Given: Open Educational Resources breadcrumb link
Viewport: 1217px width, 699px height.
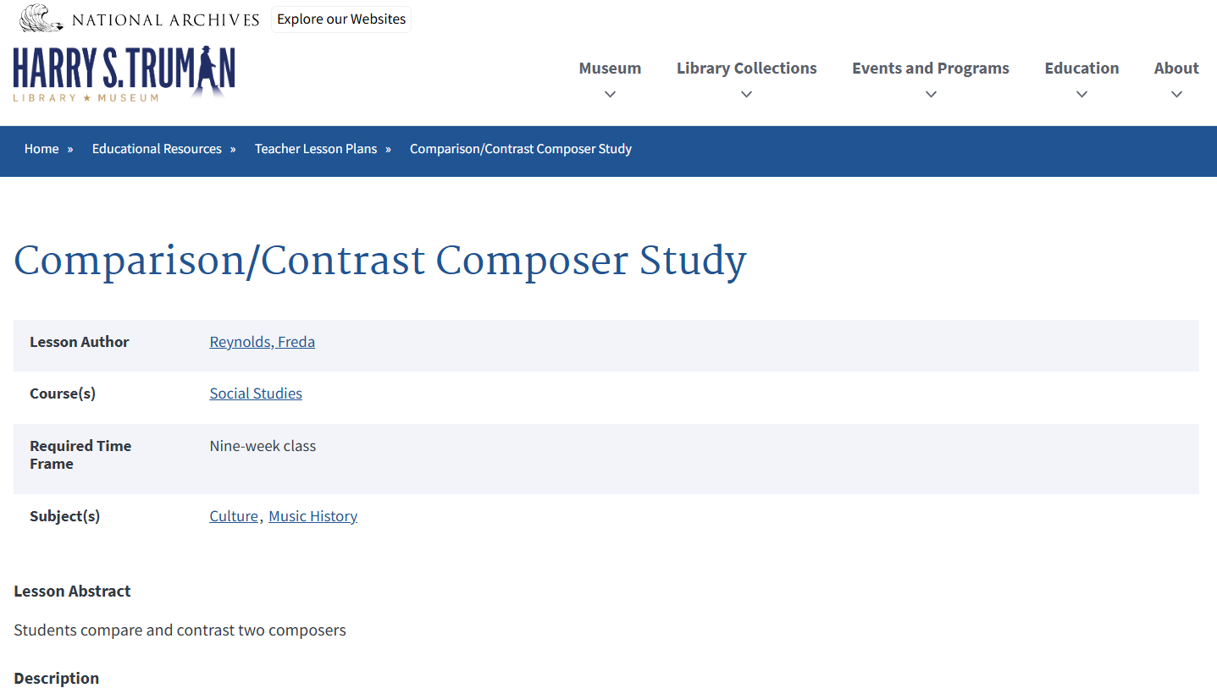Looking at the screenshot, I should click(156, 148).
